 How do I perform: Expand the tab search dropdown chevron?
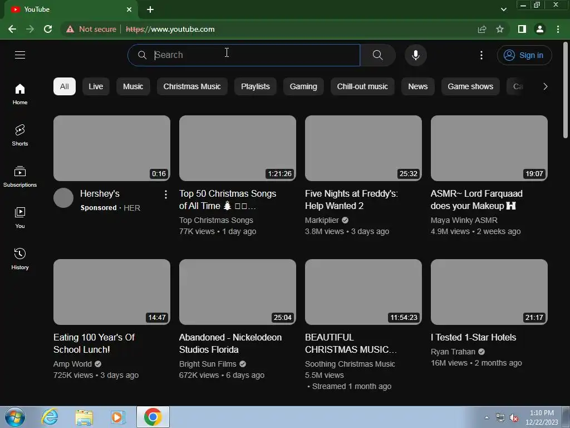(x=503, y=9)
